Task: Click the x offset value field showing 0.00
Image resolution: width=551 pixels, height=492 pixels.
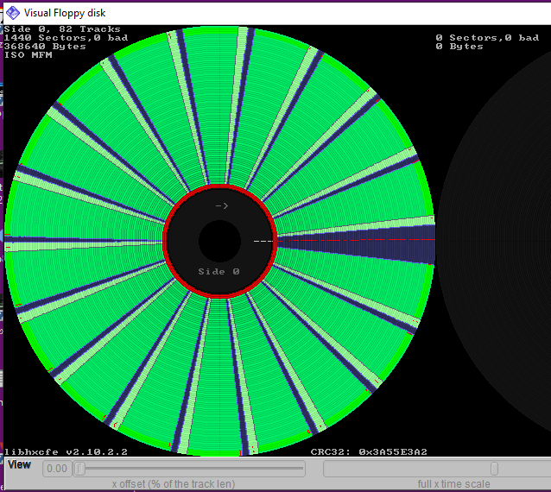Action: click(57, 469)
